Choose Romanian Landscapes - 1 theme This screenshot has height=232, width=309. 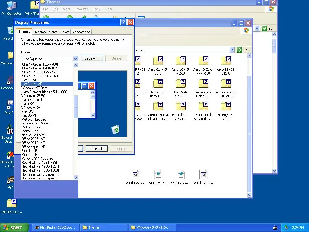[x=47, y=174]
